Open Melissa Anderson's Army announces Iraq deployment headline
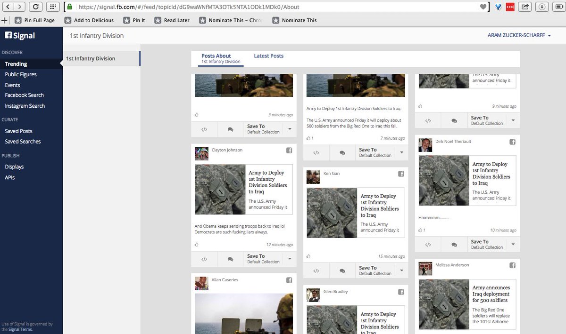 491,294
